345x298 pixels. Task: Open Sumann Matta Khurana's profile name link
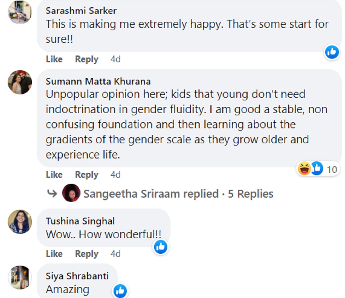coord(98,81)
